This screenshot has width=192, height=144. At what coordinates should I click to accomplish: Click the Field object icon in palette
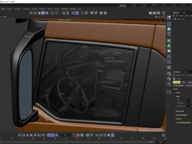click(169, 62)
